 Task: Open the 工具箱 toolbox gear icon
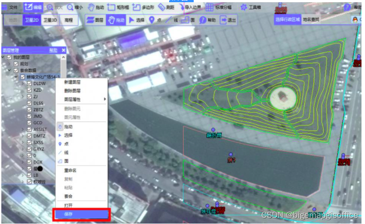click(243, 7)
